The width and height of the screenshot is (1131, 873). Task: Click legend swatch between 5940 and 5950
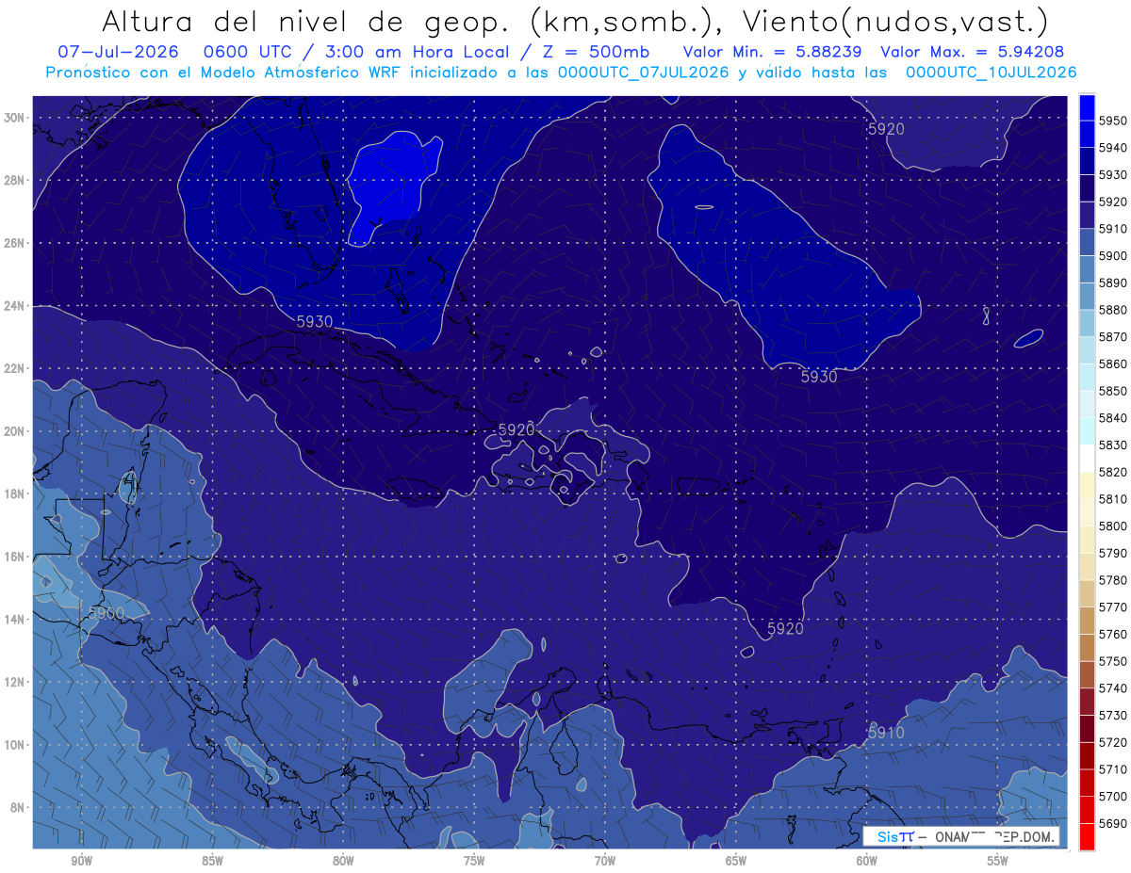click(x=1087, y=134)
